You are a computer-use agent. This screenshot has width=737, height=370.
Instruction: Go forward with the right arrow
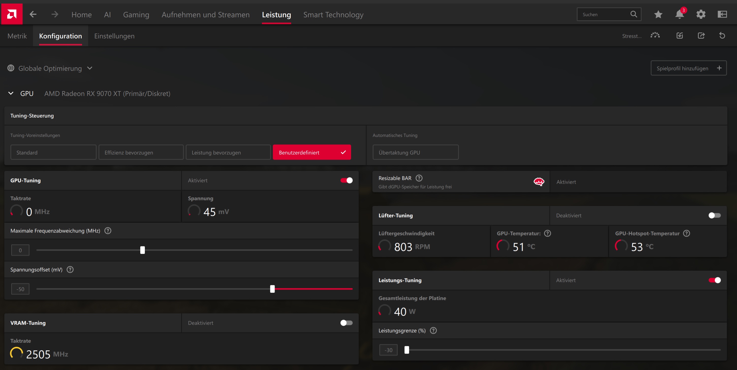[55, 14]
